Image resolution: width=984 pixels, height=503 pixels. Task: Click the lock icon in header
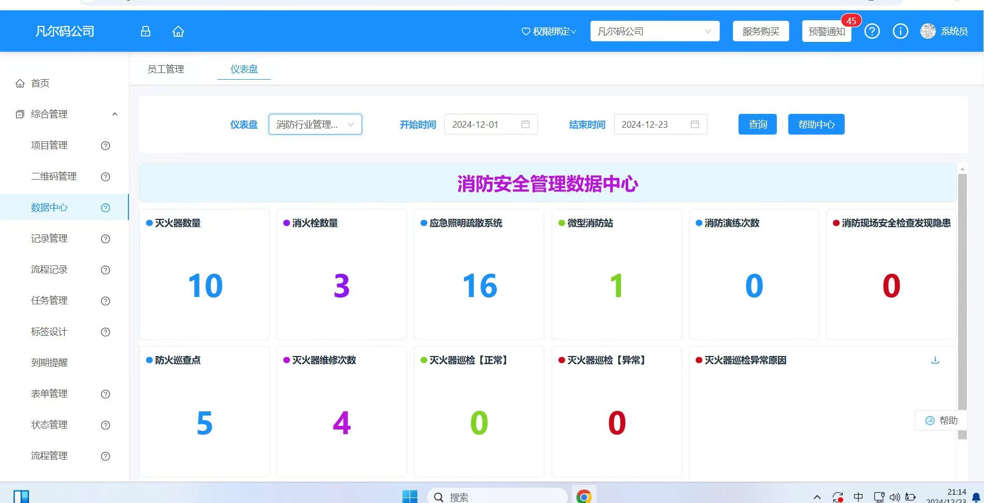tap(146, 32)
